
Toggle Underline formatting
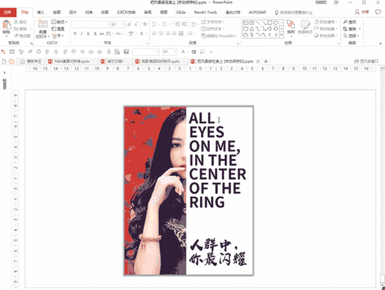click(88, 34)
